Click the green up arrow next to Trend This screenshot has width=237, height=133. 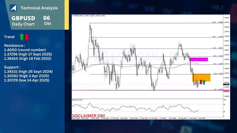(22, 37)
